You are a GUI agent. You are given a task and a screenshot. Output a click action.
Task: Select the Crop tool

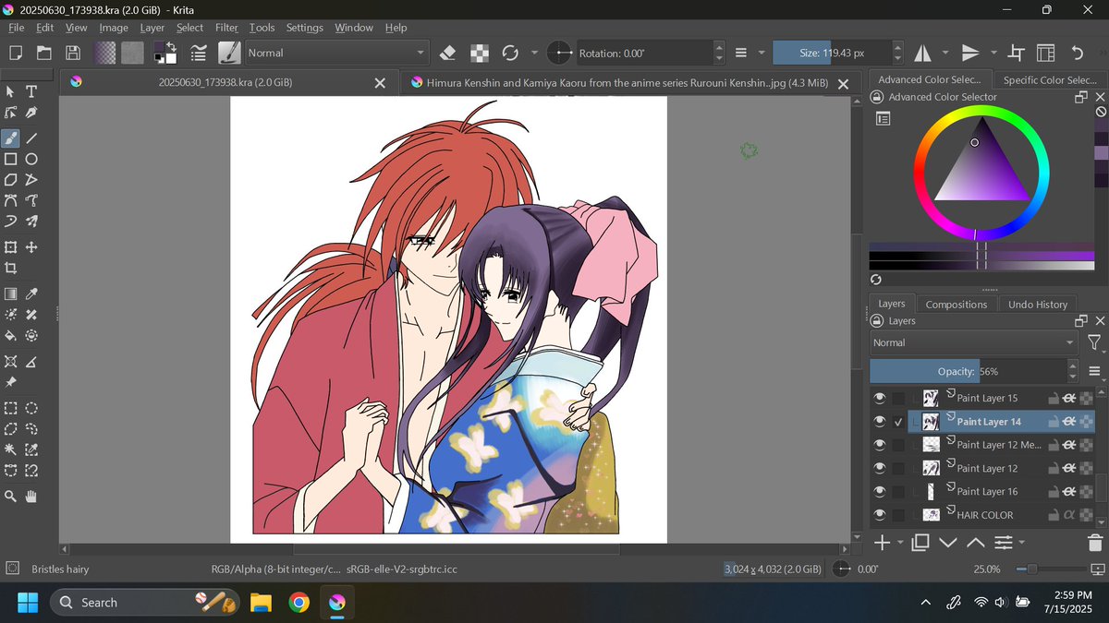11,269
